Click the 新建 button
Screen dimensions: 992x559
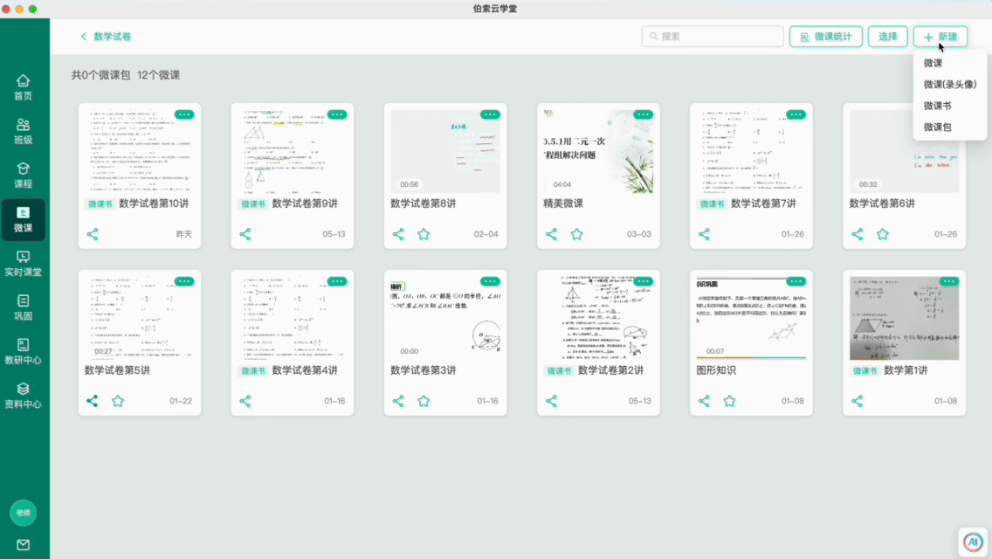pos(940,37)
